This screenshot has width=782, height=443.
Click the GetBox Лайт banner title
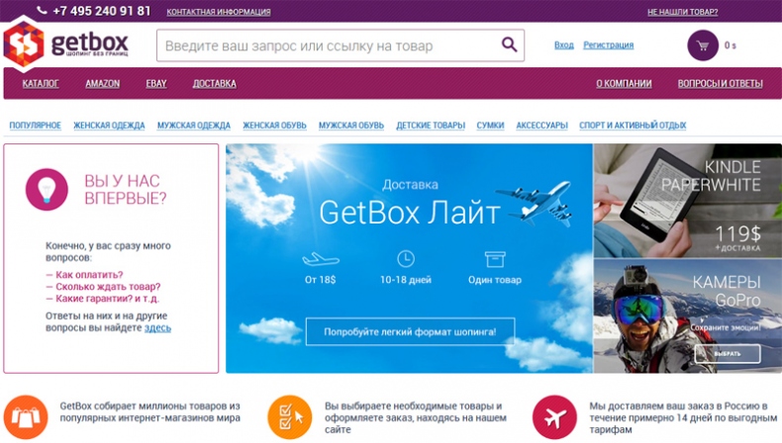point(410,213)
